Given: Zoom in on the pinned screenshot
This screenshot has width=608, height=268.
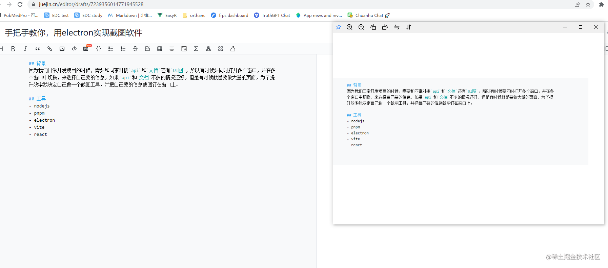Looking at the screenshot, I should click(x=349, y=27).
